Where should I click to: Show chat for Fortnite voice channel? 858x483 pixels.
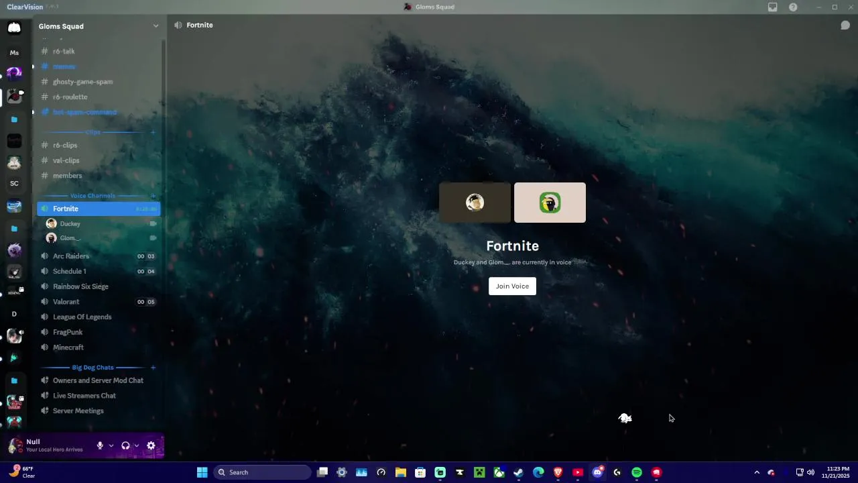tap(845, 25)
